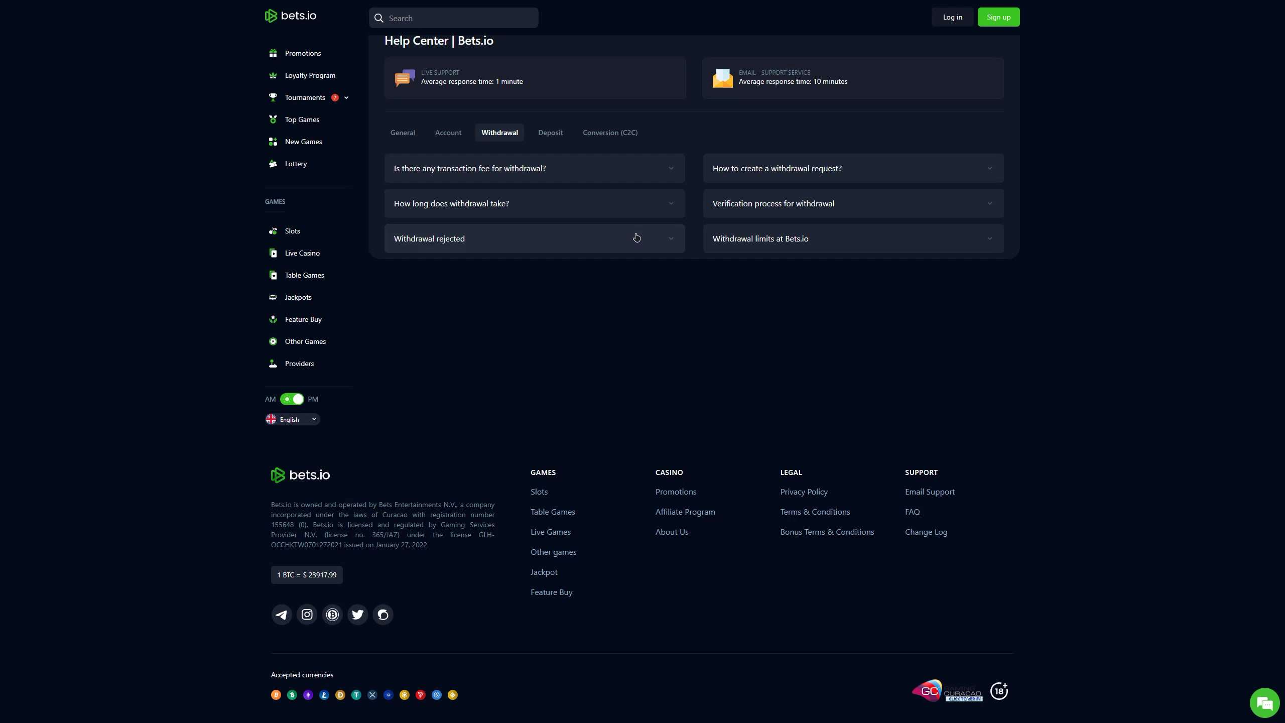This screenshot has height=723, width=1285.
Task: Open the Change Log link
Action: 926,532
